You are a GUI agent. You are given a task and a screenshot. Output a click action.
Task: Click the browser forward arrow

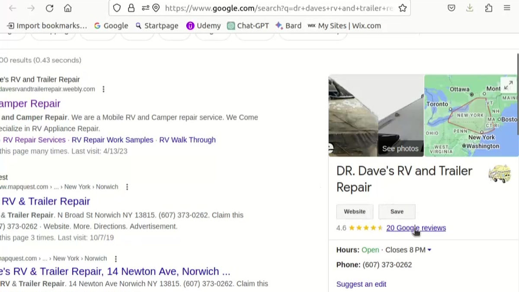coord(31,8)
